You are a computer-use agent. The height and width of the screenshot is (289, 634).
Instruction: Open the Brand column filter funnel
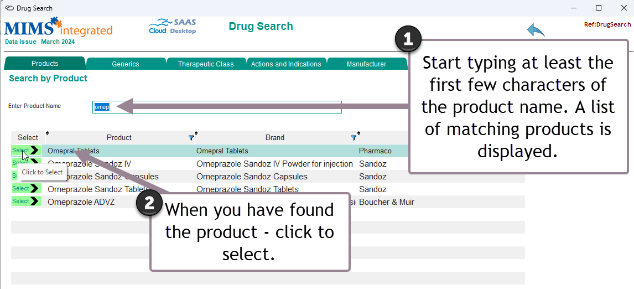(x=354, y=138)
